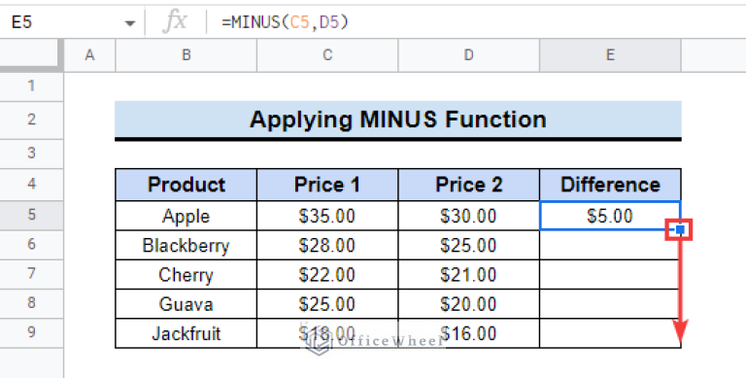746x378 pixels.
Task: Select the $28.00 cell
Action: coord(327,245)
